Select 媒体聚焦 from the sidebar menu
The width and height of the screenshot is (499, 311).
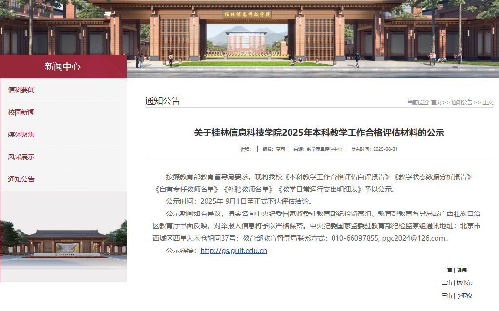click(21, 135)
